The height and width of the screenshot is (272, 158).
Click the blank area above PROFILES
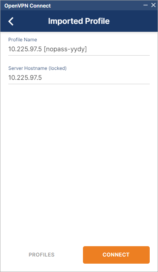pyautogui.click(x=41, y=234)
